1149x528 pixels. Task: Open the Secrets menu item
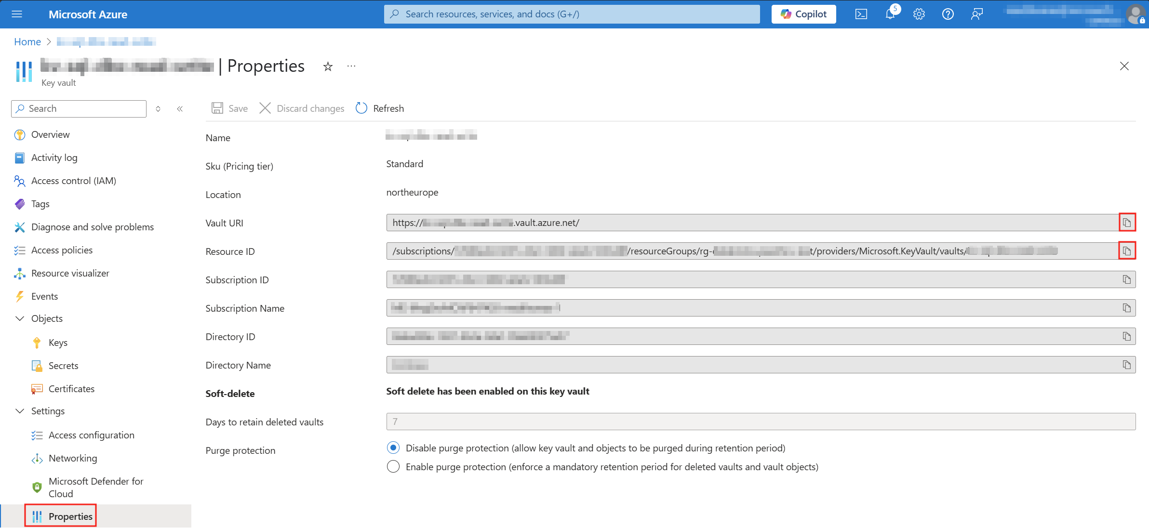[x=63, y=366]
